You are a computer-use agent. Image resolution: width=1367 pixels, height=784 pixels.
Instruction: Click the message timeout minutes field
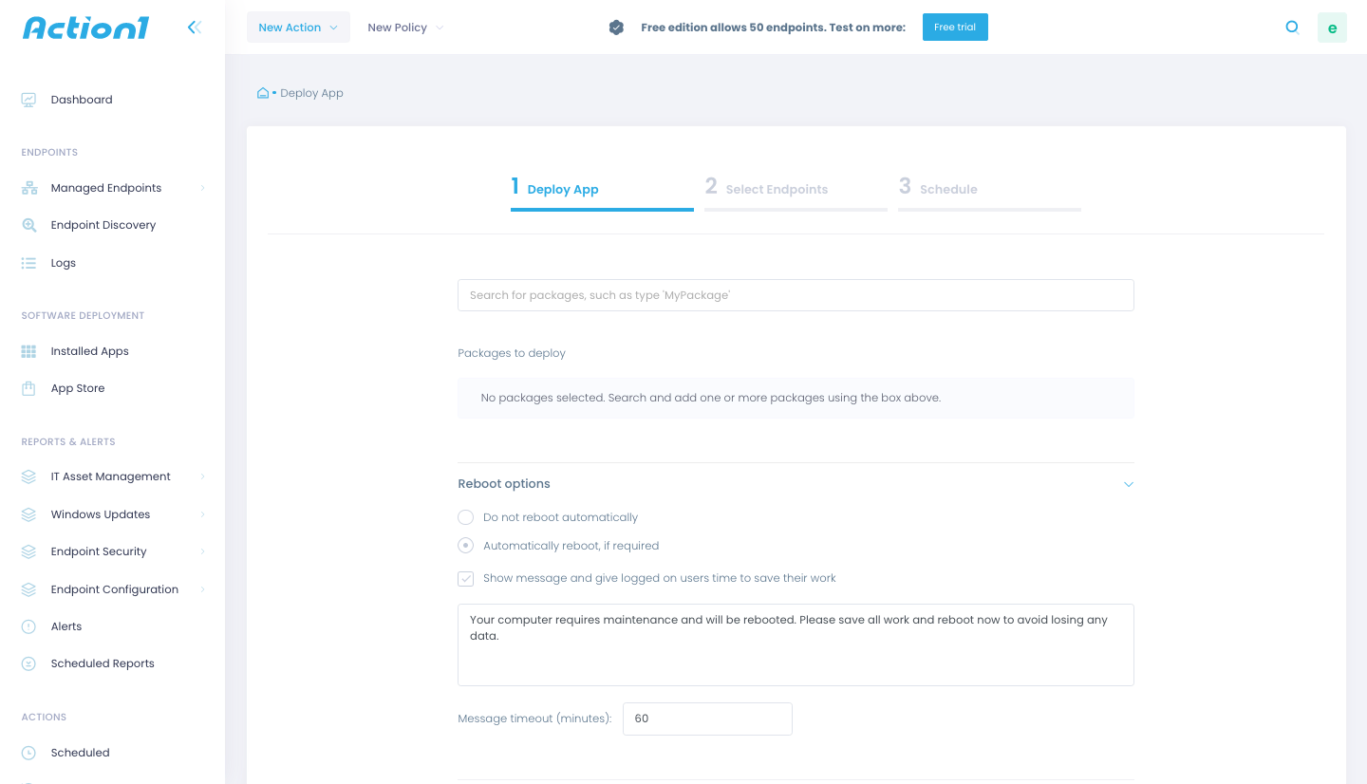(x=707, y=719)
